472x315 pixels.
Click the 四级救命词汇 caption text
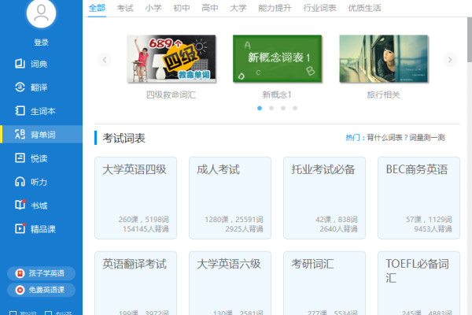click(x=171, y=95)
